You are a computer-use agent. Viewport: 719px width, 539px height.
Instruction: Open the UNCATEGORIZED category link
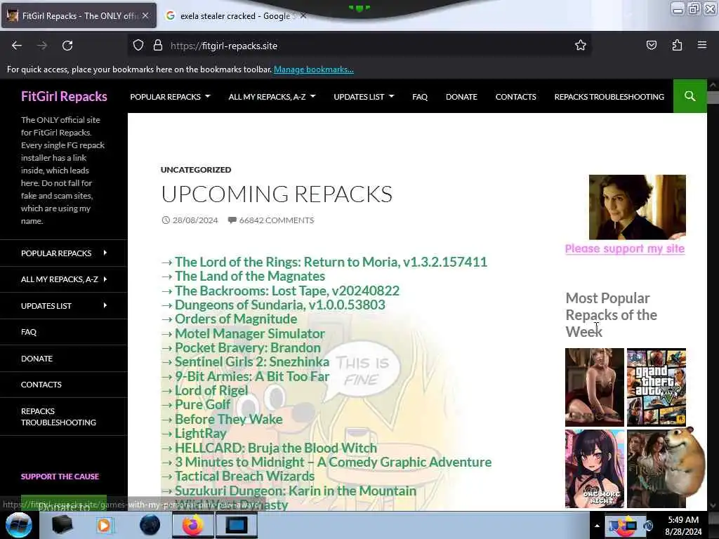point(196,170)
